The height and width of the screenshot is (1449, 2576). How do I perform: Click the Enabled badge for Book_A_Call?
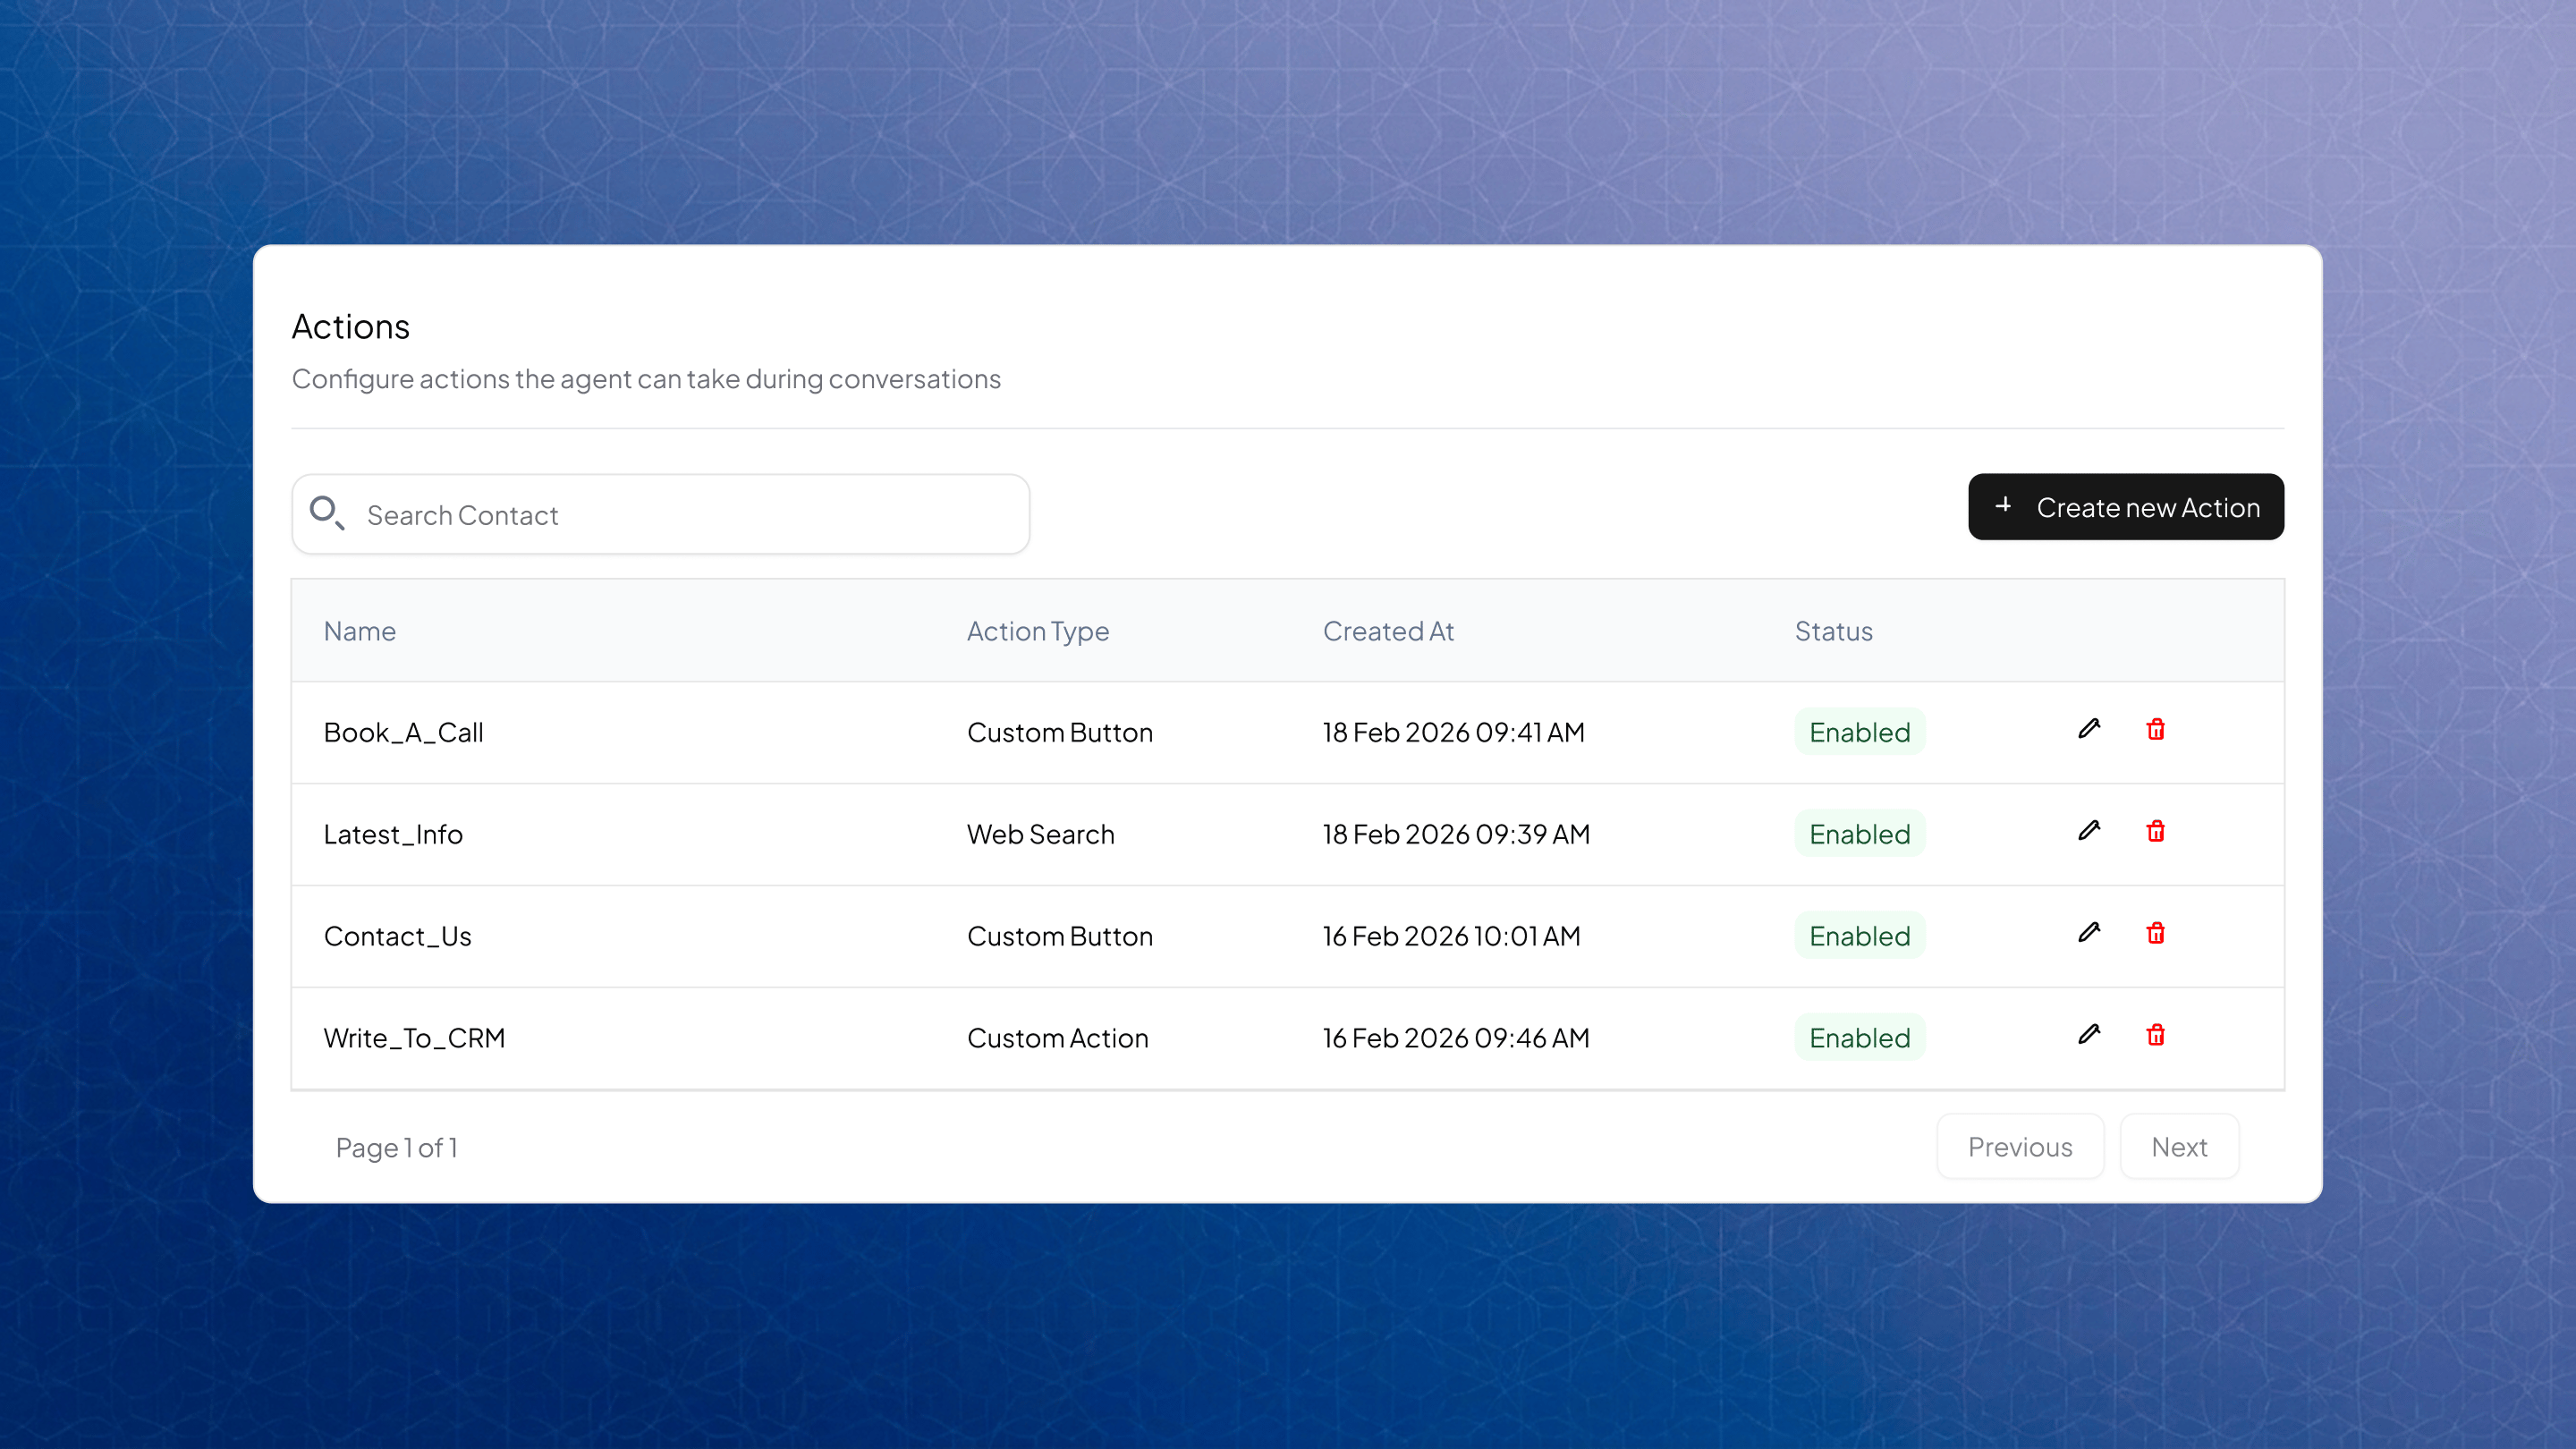click(1860, 732)
